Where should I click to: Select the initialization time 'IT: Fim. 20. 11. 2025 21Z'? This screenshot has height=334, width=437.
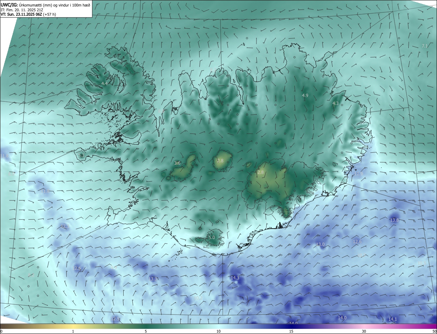(x=23, y=10)
